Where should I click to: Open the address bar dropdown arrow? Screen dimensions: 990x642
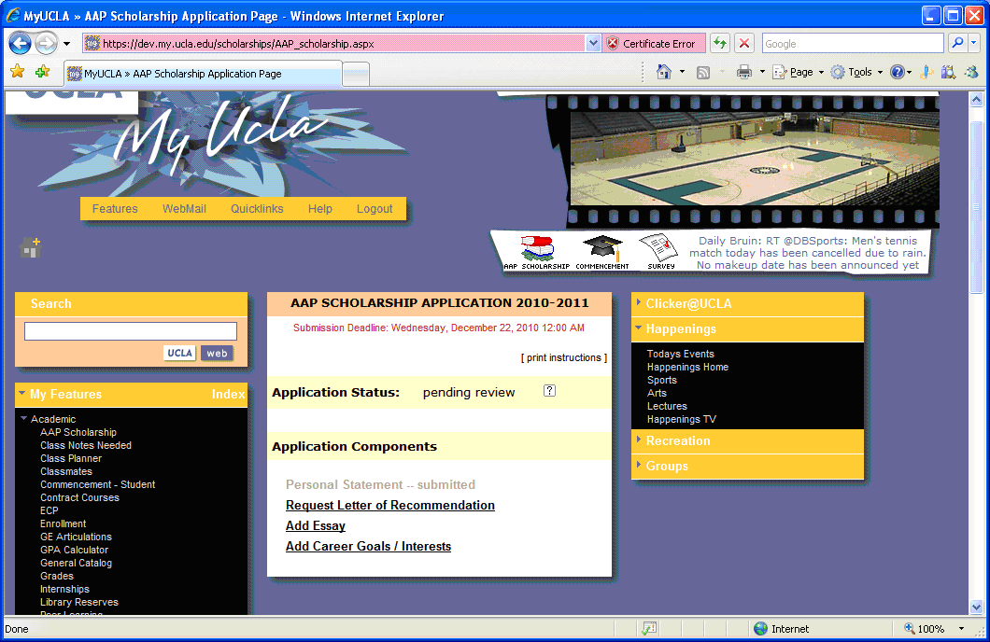593,43
